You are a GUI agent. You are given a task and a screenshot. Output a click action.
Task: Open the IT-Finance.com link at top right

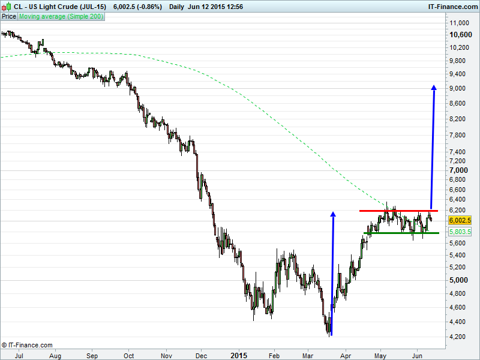454,7
